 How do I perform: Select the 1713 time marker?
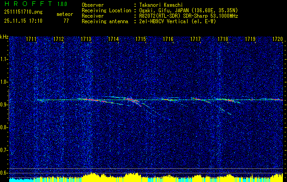point(86,40)
